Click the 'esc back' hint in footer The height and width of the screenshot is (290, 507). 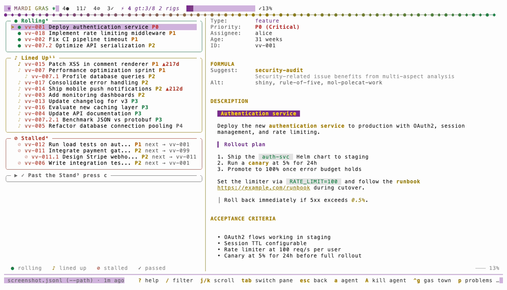click(x=314, y=281)
